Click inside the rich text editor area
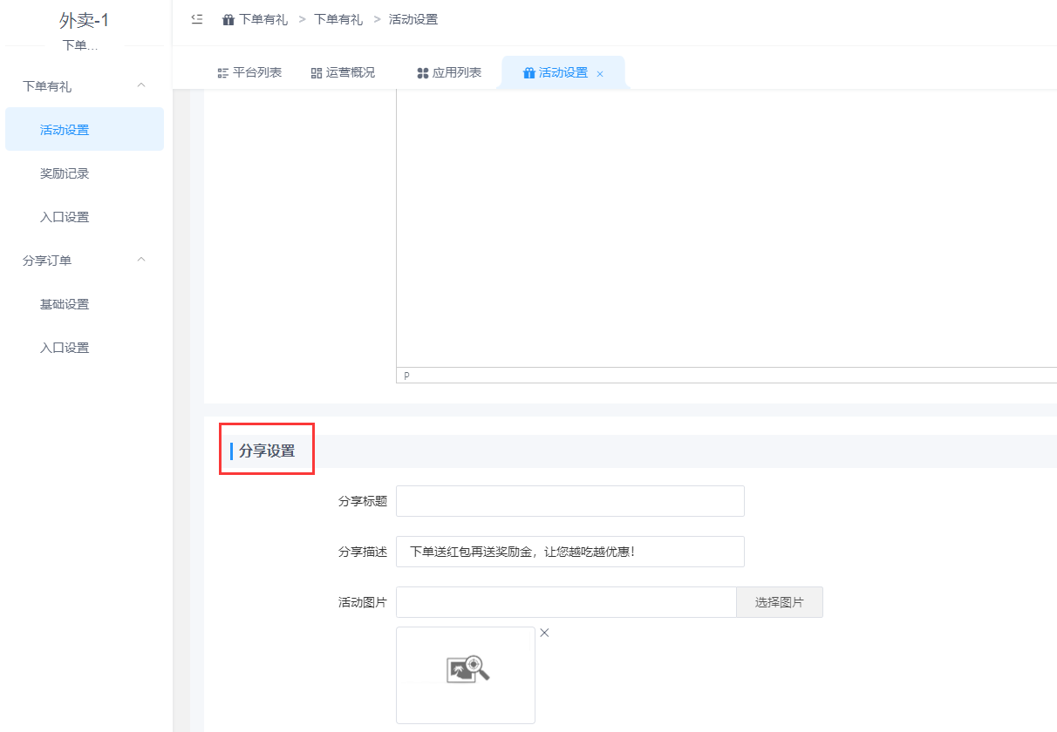Image resolution: width=1057 pixels, height=732 pixels. click(726, 228)
